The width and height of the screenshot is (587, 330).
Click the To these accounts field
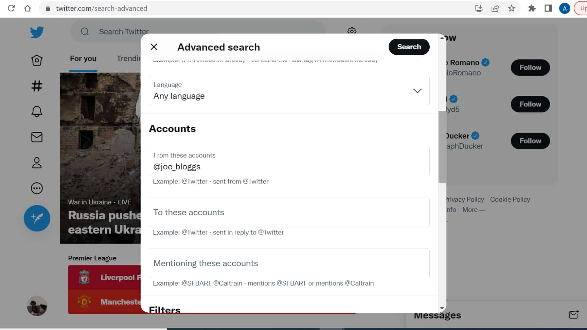click(x=289, y=212)
